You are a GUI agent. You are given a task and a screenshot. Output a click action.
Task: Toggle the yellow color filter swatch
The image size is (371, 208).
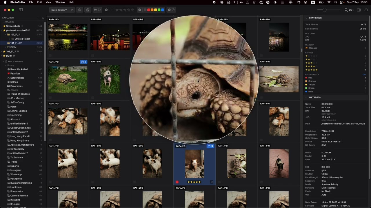pos(155,10)
